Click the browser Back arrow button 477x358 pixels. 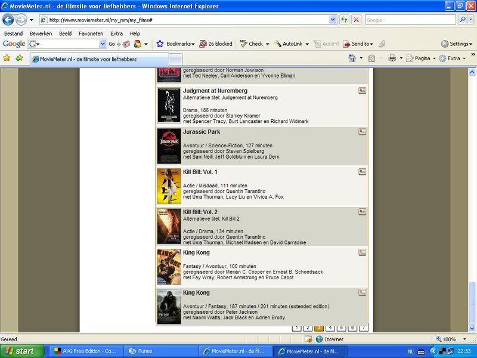click(x=8, y=20)
